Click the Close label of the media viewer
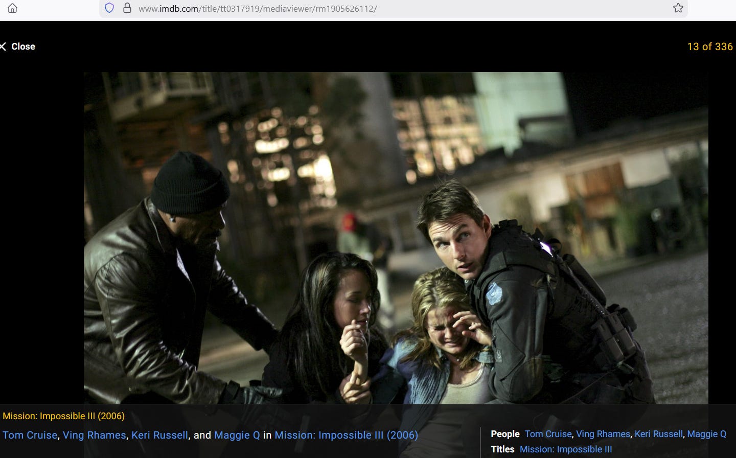Screen dimensions: 736x458 [23, 47]
